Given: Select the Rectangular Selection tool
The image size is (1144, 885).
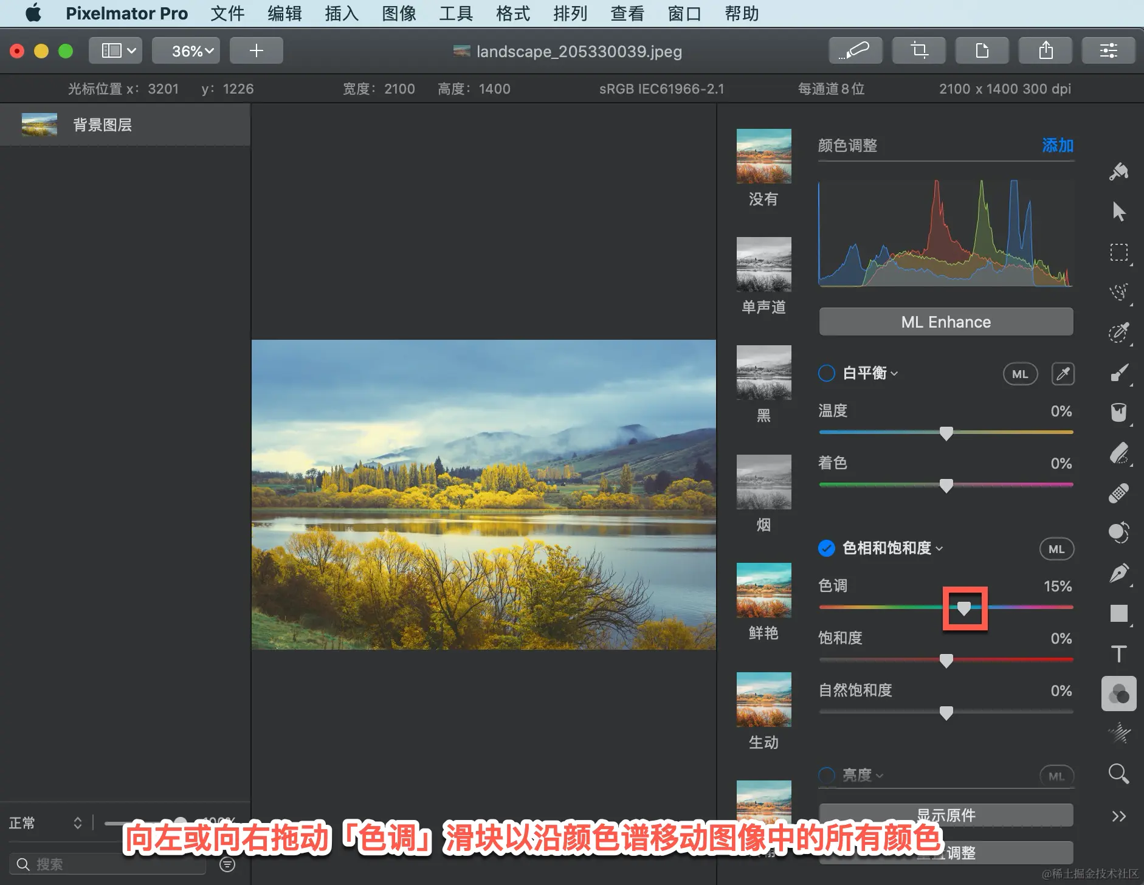Looking at the screenshot, I should (x=1118, y=252).
